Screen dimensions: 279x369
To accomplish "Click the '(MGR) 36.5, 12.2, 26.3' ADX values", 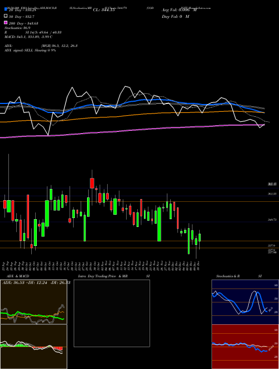I will click(x=59, y=46).
